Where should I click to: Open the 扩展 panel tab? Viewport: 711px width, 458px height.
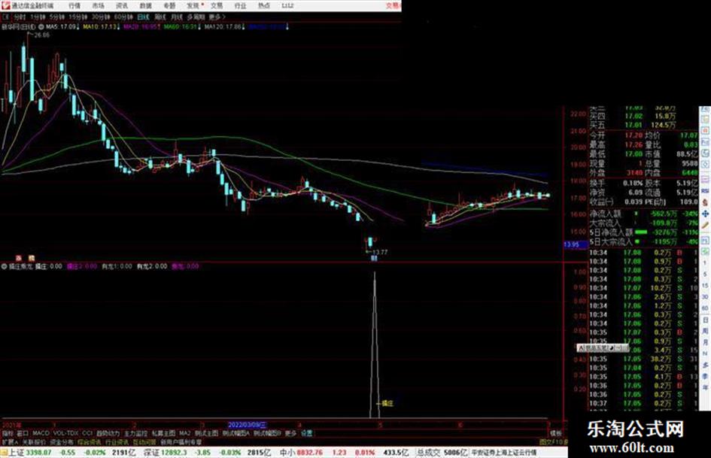click(x=10, y=441)
